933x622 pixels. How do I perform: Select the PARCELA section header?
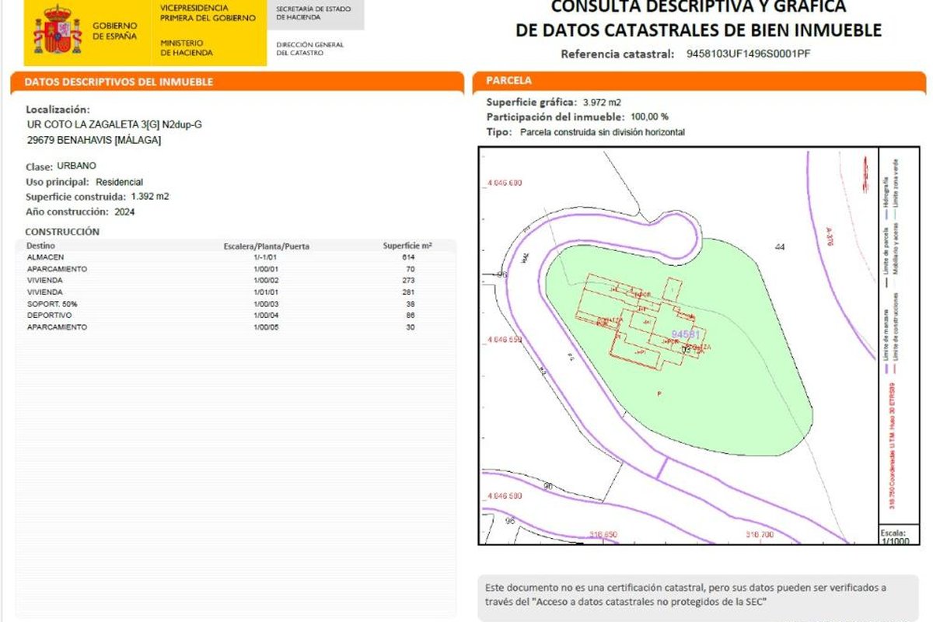click(x=509, y=80)
